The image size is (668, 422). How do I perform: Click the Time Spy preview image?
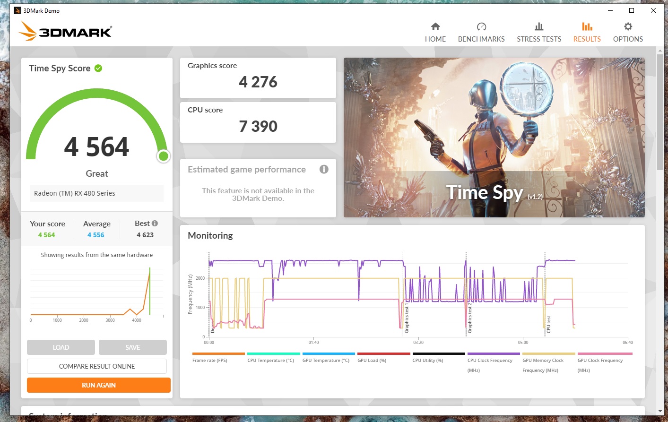pos(494,138)
